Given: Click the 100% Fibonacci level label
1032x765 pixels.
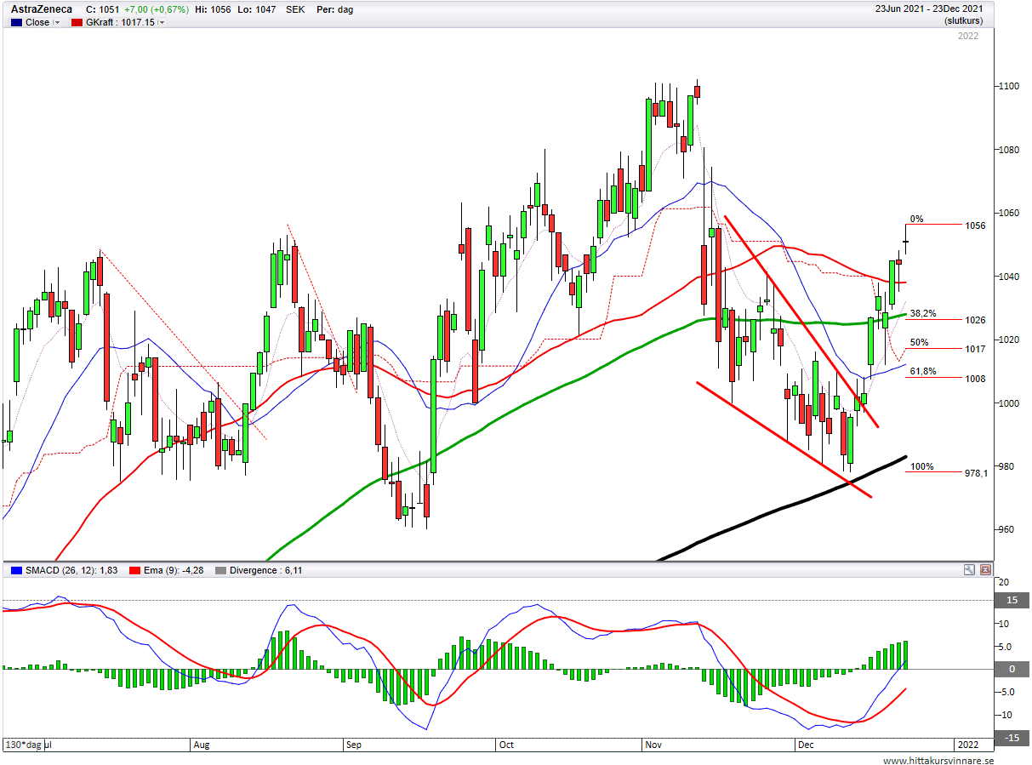Looking at the screenshot, I should click(921, 466).
